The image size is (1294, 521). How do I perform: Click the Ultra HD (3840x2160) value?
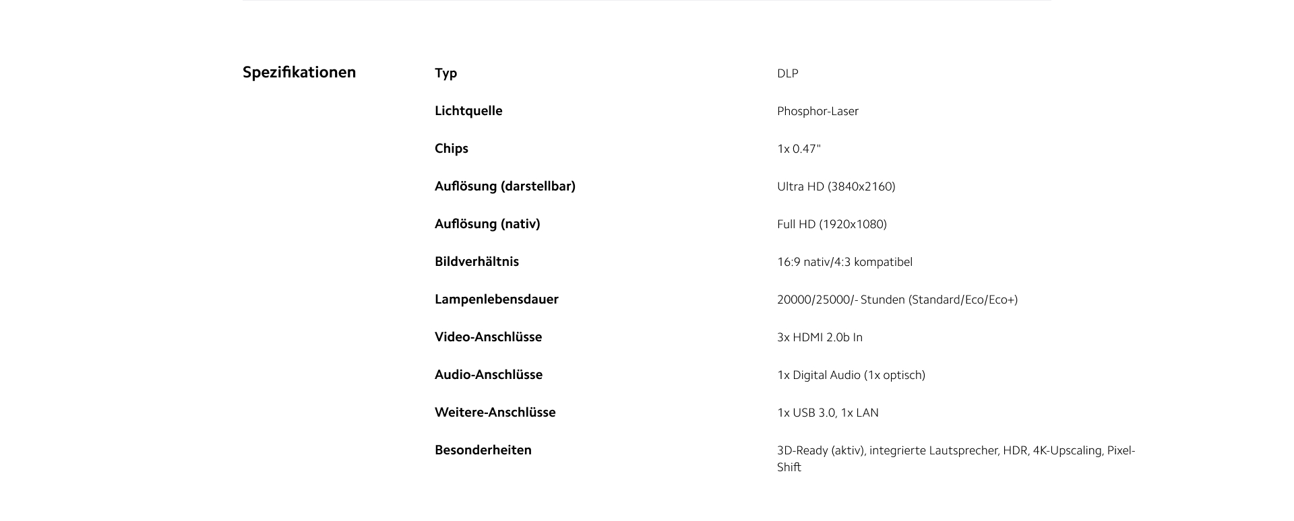click(836, 186)
